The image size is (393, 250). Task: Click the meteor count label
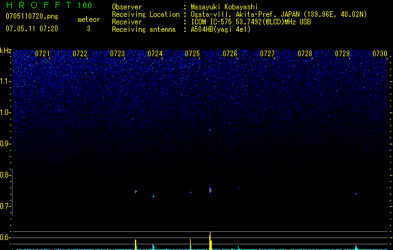click(x=89, y=19)
